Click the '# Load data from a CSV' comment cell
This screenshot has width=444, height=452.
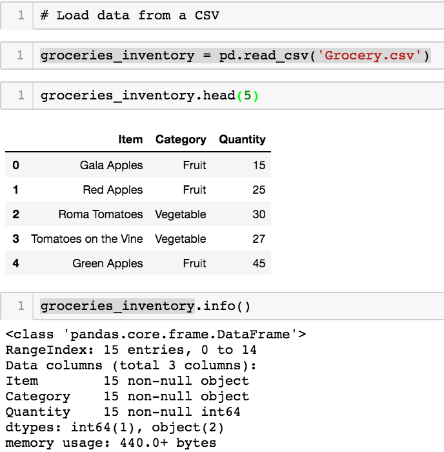point(129,15)
